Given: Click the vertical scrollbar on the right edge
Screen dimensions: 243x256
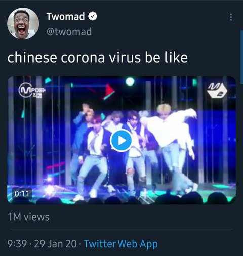Looking at the screenshot, I should pyautogui.click(x=241, y=56).
